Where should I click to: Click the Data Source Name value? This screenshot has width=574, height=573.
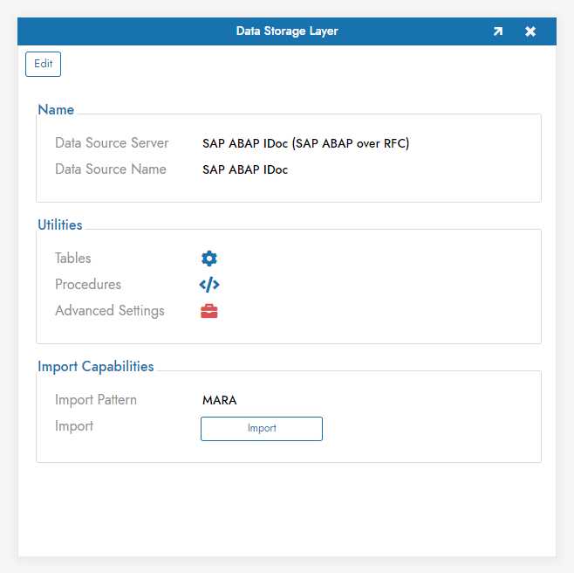245,169
